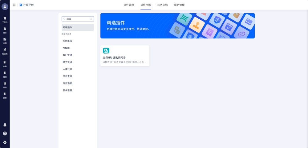Open the help question mark icon
The width and height of the screenshot is (308, 148).
point(5,134)
